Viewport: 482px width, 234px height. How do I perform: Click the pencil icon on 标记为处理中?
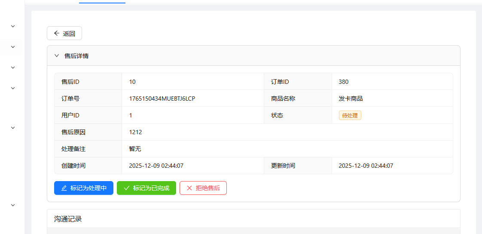(64, 188)
